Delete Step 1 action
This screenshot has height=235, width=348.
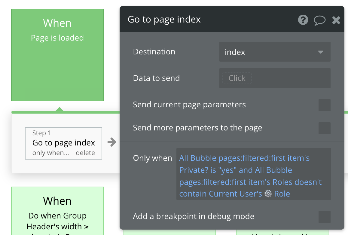coord(85,153)
